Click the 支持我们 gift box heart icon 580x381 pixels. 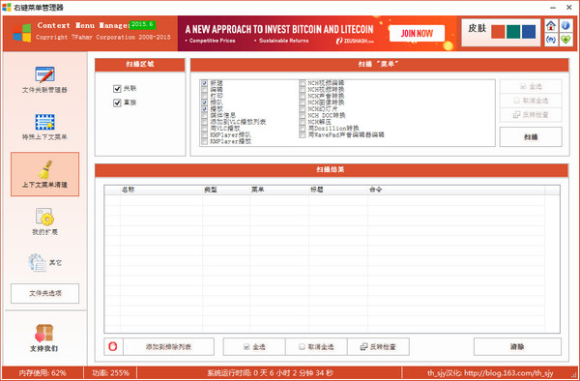tap(44, 333)
